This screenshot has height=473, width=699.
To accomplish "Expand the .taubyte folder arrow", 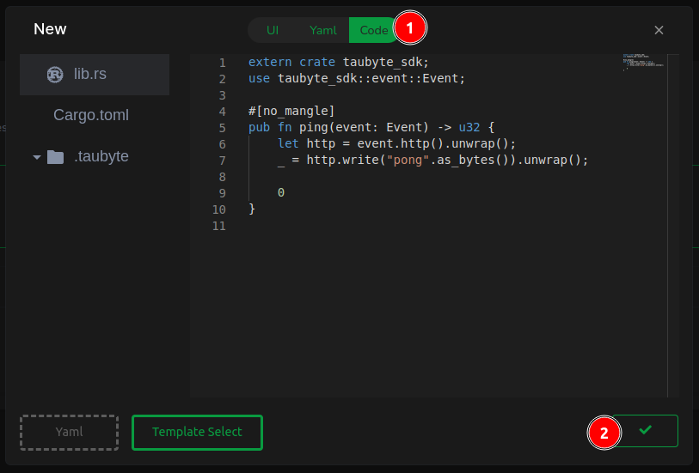I will tap(37, 158).
